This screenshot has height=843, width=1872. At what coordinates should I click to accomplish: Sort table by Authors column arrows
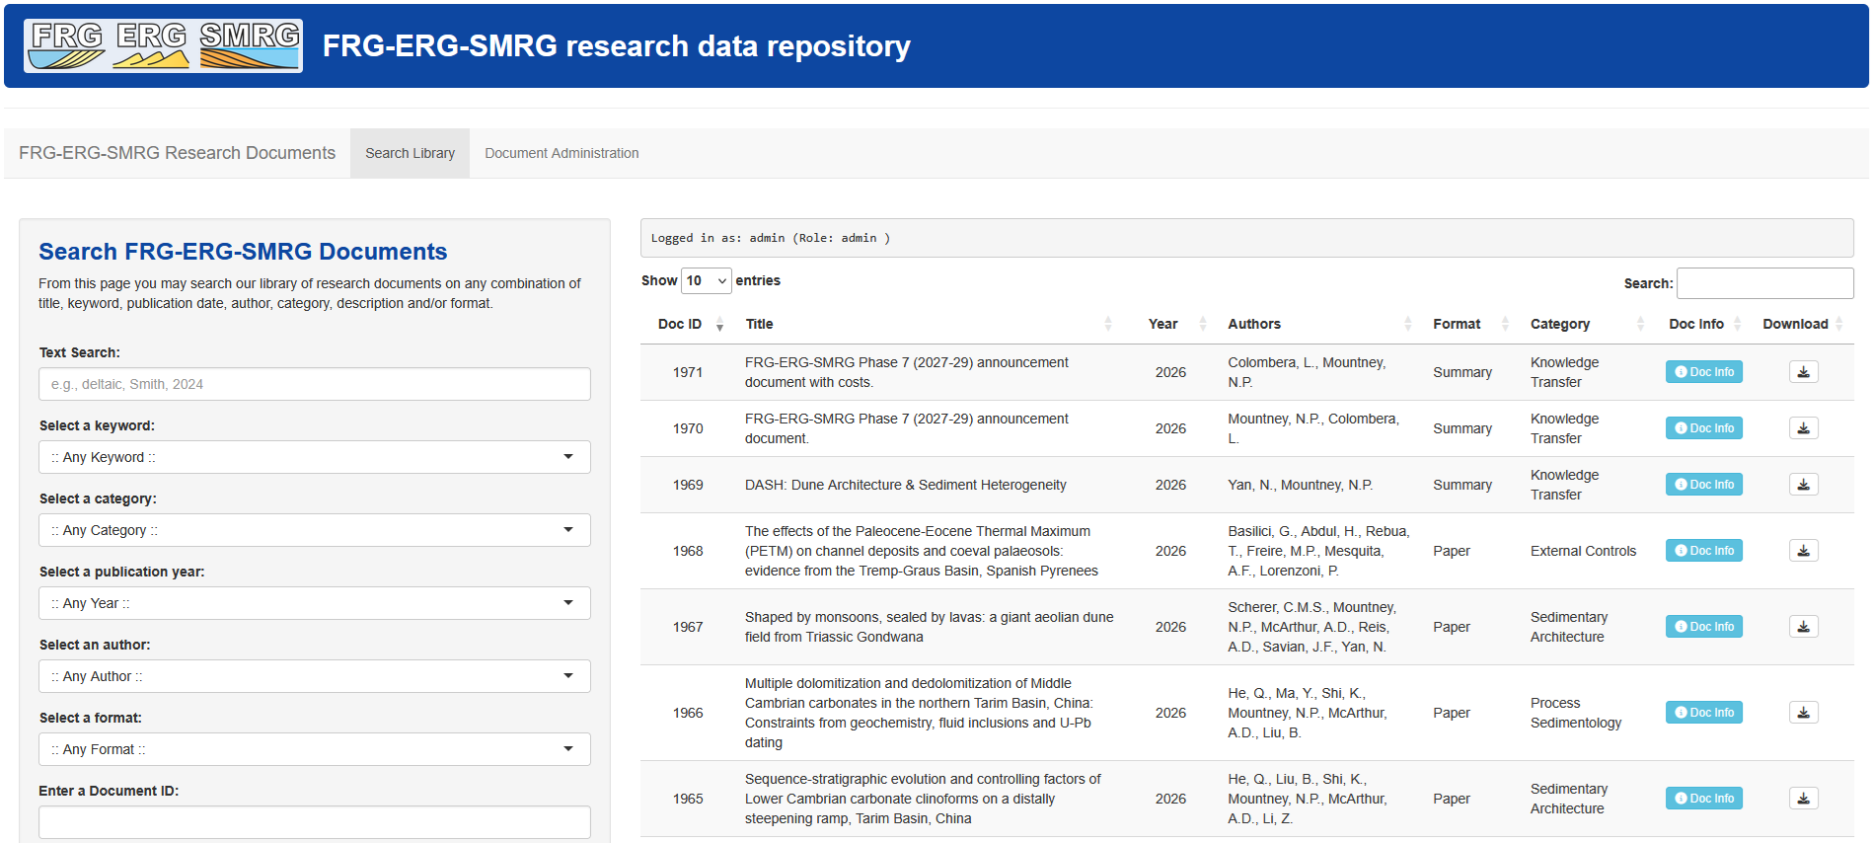[1407, 324]
